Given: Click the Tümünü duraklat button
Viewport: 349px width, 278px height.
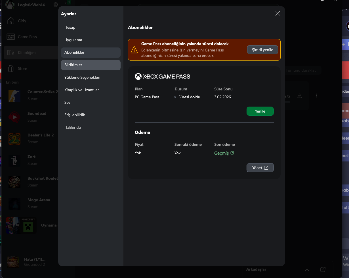Looking at the screenshot, I should 301,70.
